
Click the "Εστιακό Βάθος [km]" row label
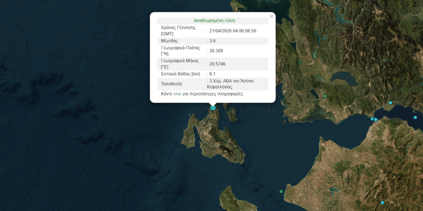pos(180,74)
